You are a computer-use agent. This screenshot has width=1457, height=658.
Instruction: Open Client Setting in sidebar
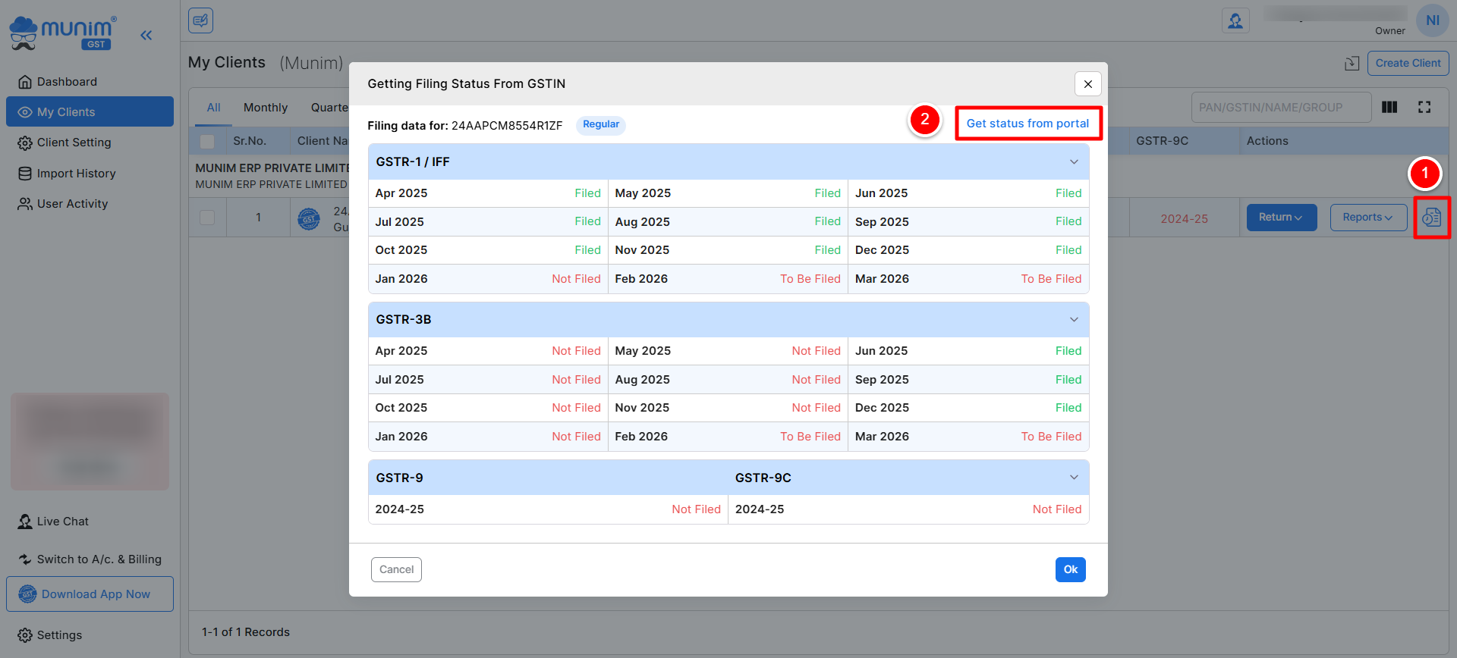pyautogui.click(x=74, y=143)
